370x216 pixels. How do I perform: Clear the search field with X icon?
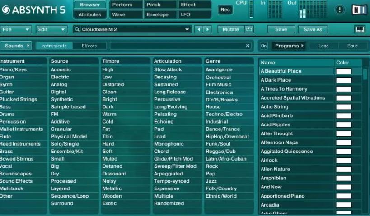(x=248, y=46)
